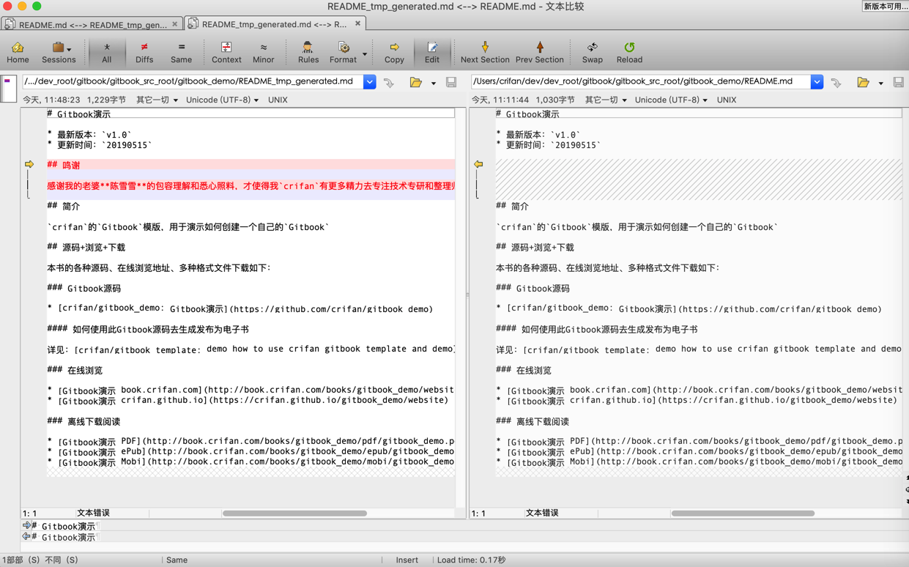Toggle the Diffs display filter
Image resolution: width=909 pixels, height=567 pixels.
pyautogui.click(x=144, y=52)
